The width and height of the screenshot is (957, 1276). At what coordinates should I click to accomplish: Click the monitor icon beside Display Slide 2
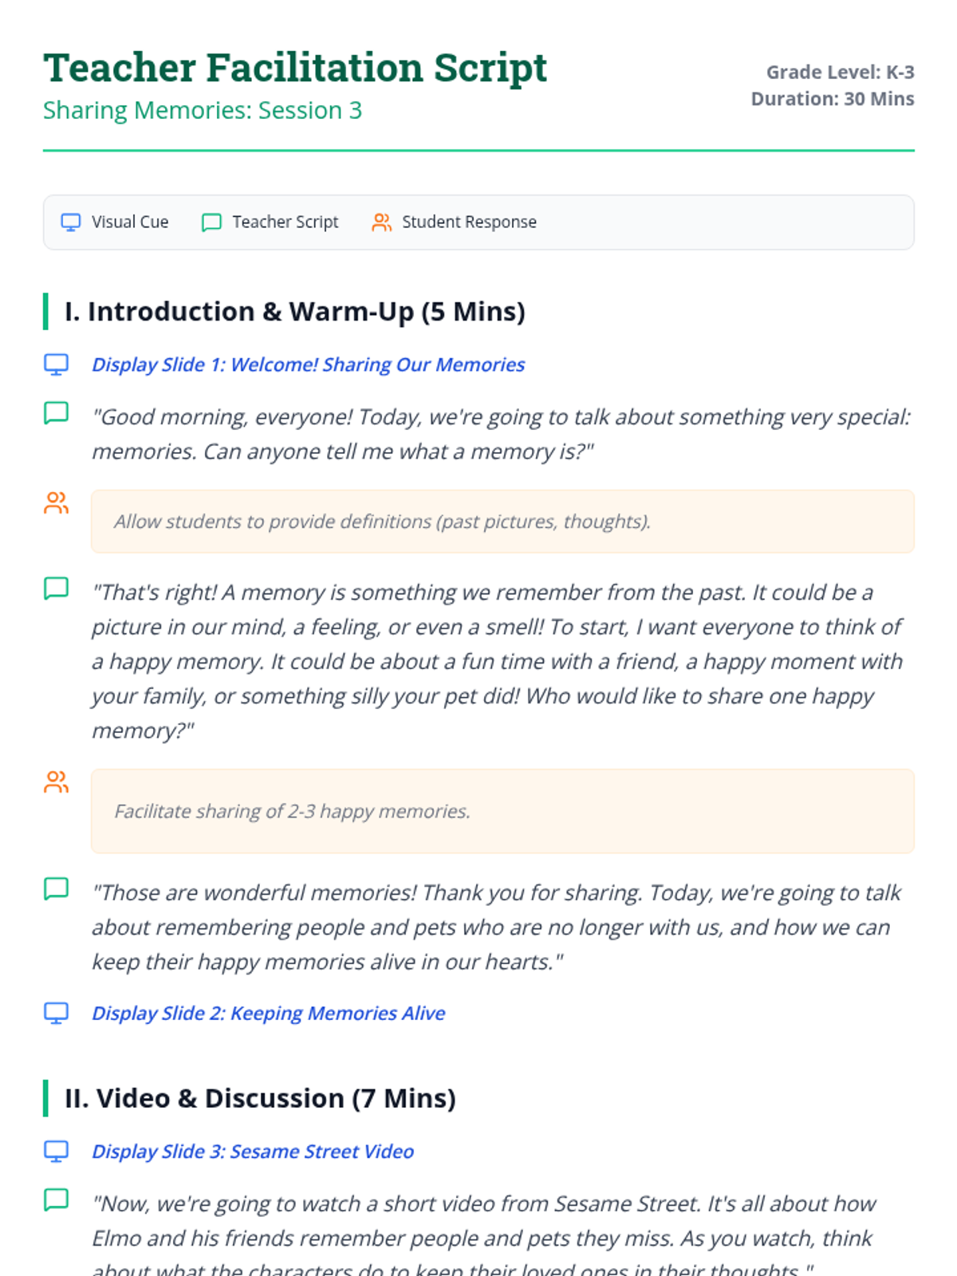click(x=56, y=1013)
